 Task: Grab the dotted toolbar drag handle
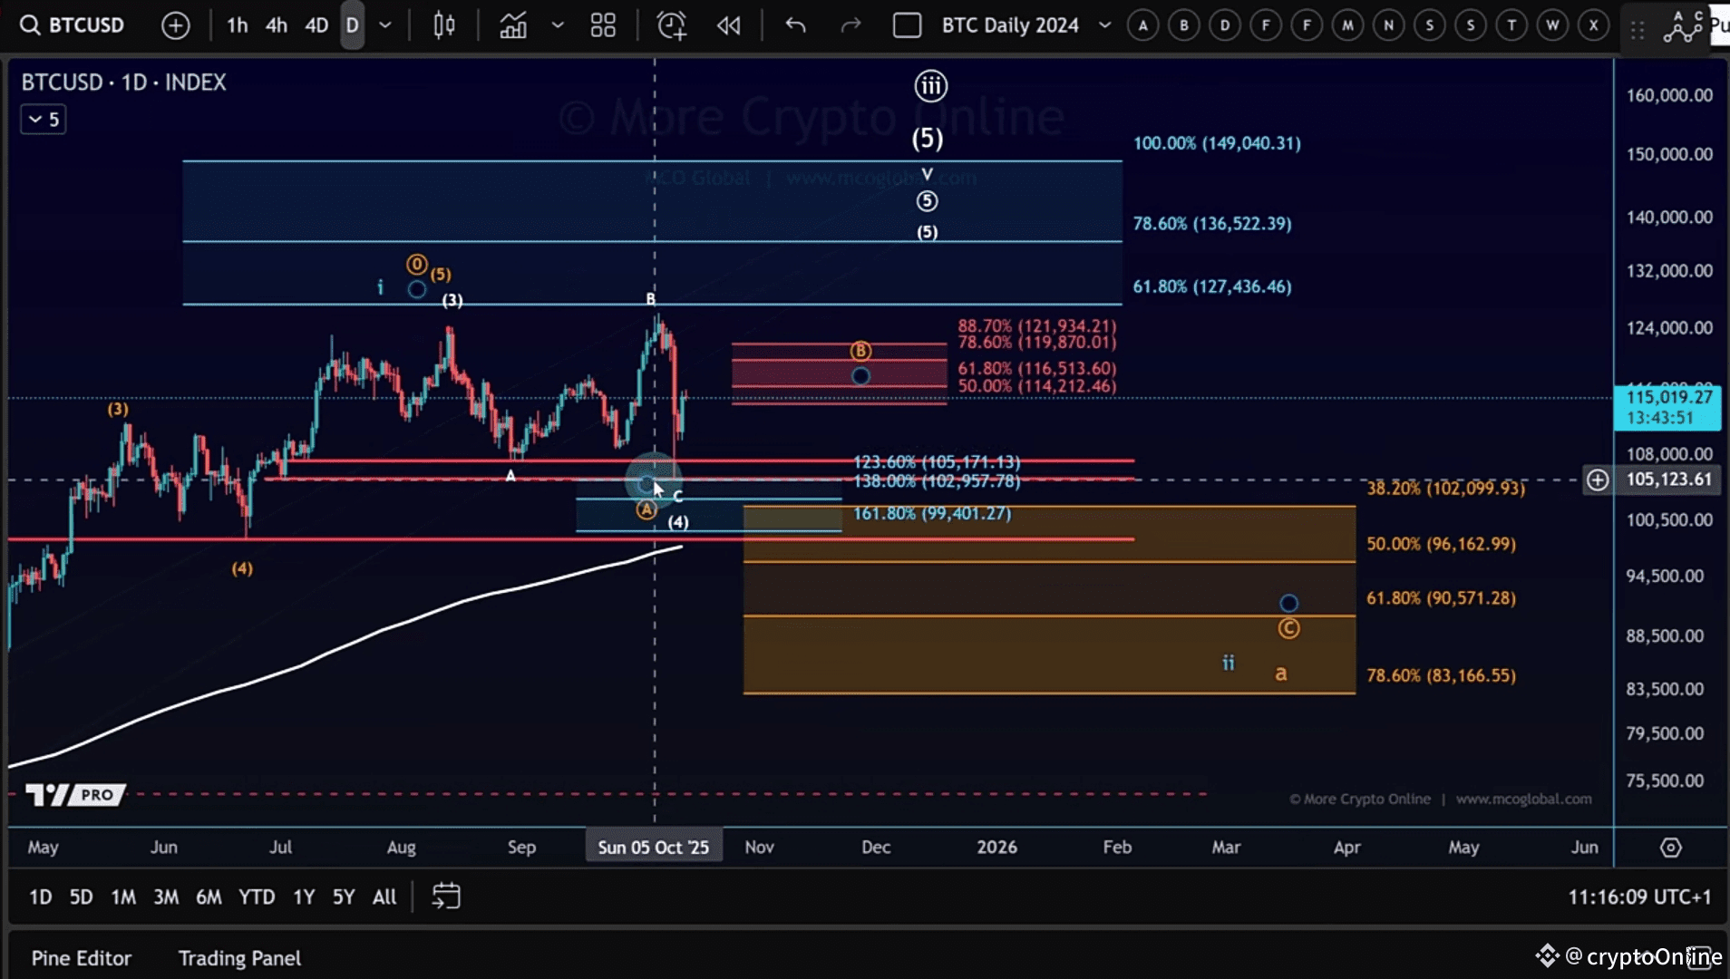[1638, 31]
